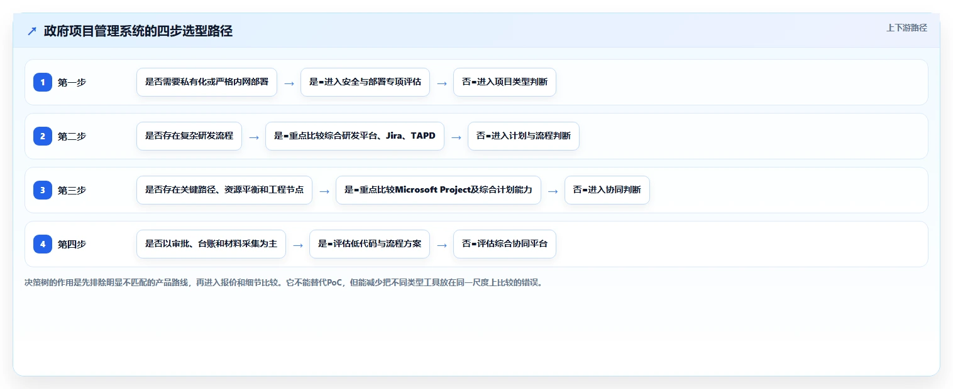Click the footnote text starting 决策树的作用

tap(284, 282)
